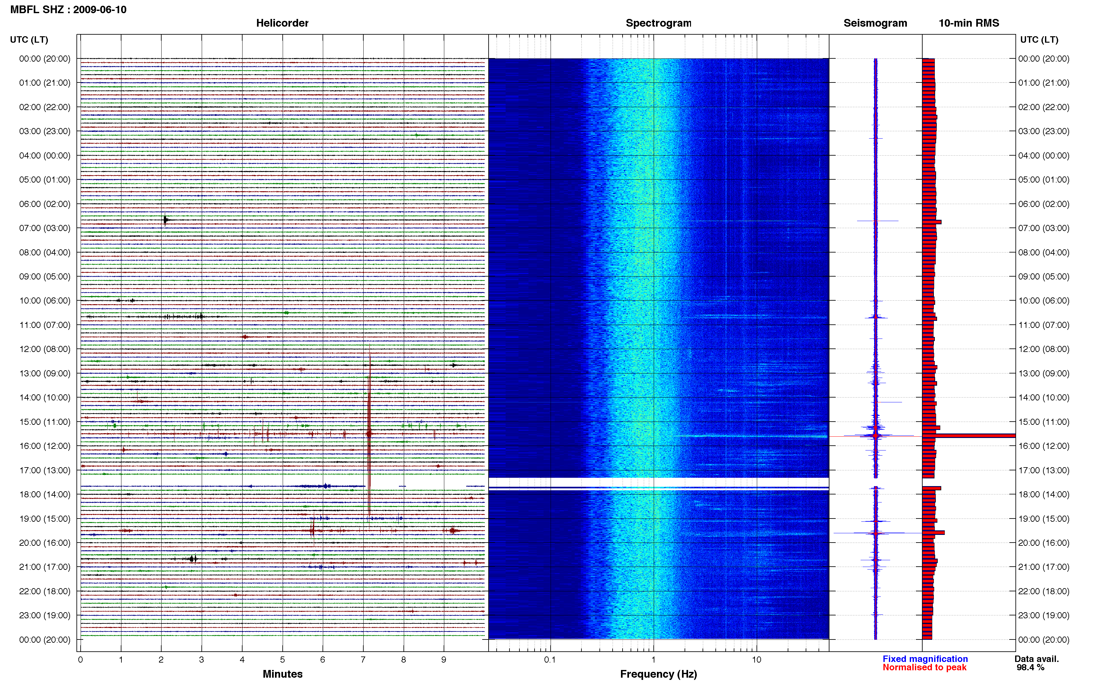This screenshot has height=686, width=1098.
Task: Click the left '07:00 (03:00)' time label
Action: point(45,228)
